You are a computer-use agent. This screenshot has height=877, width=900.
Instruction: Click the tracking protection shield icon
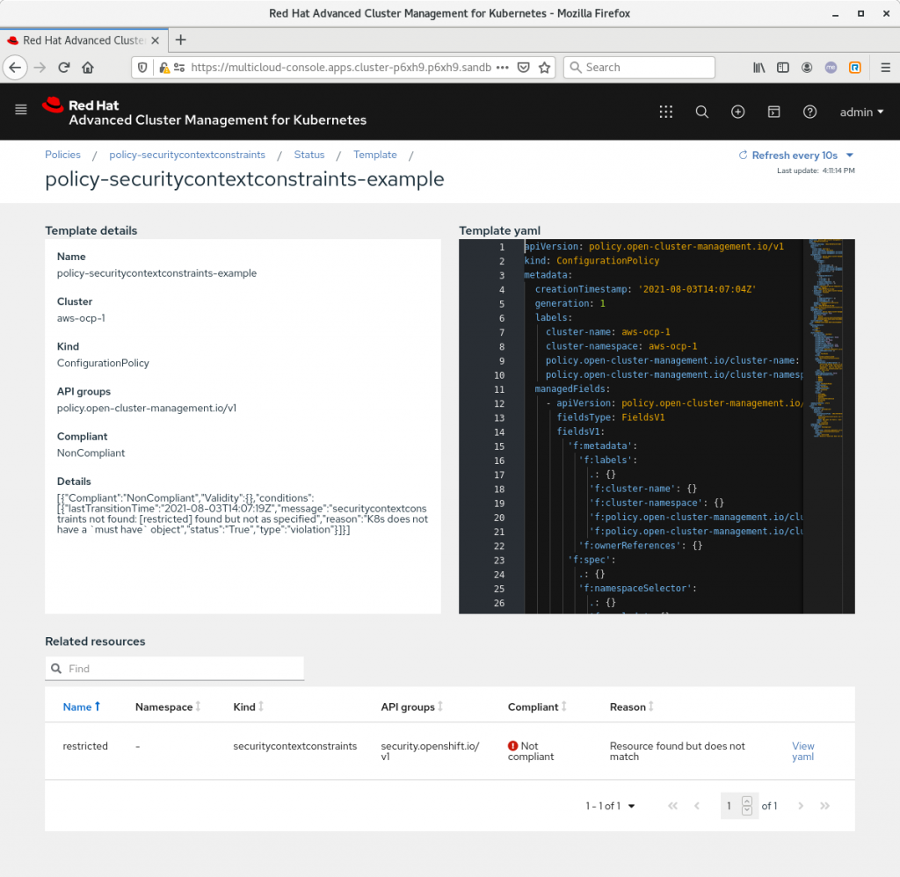(142, 67)
